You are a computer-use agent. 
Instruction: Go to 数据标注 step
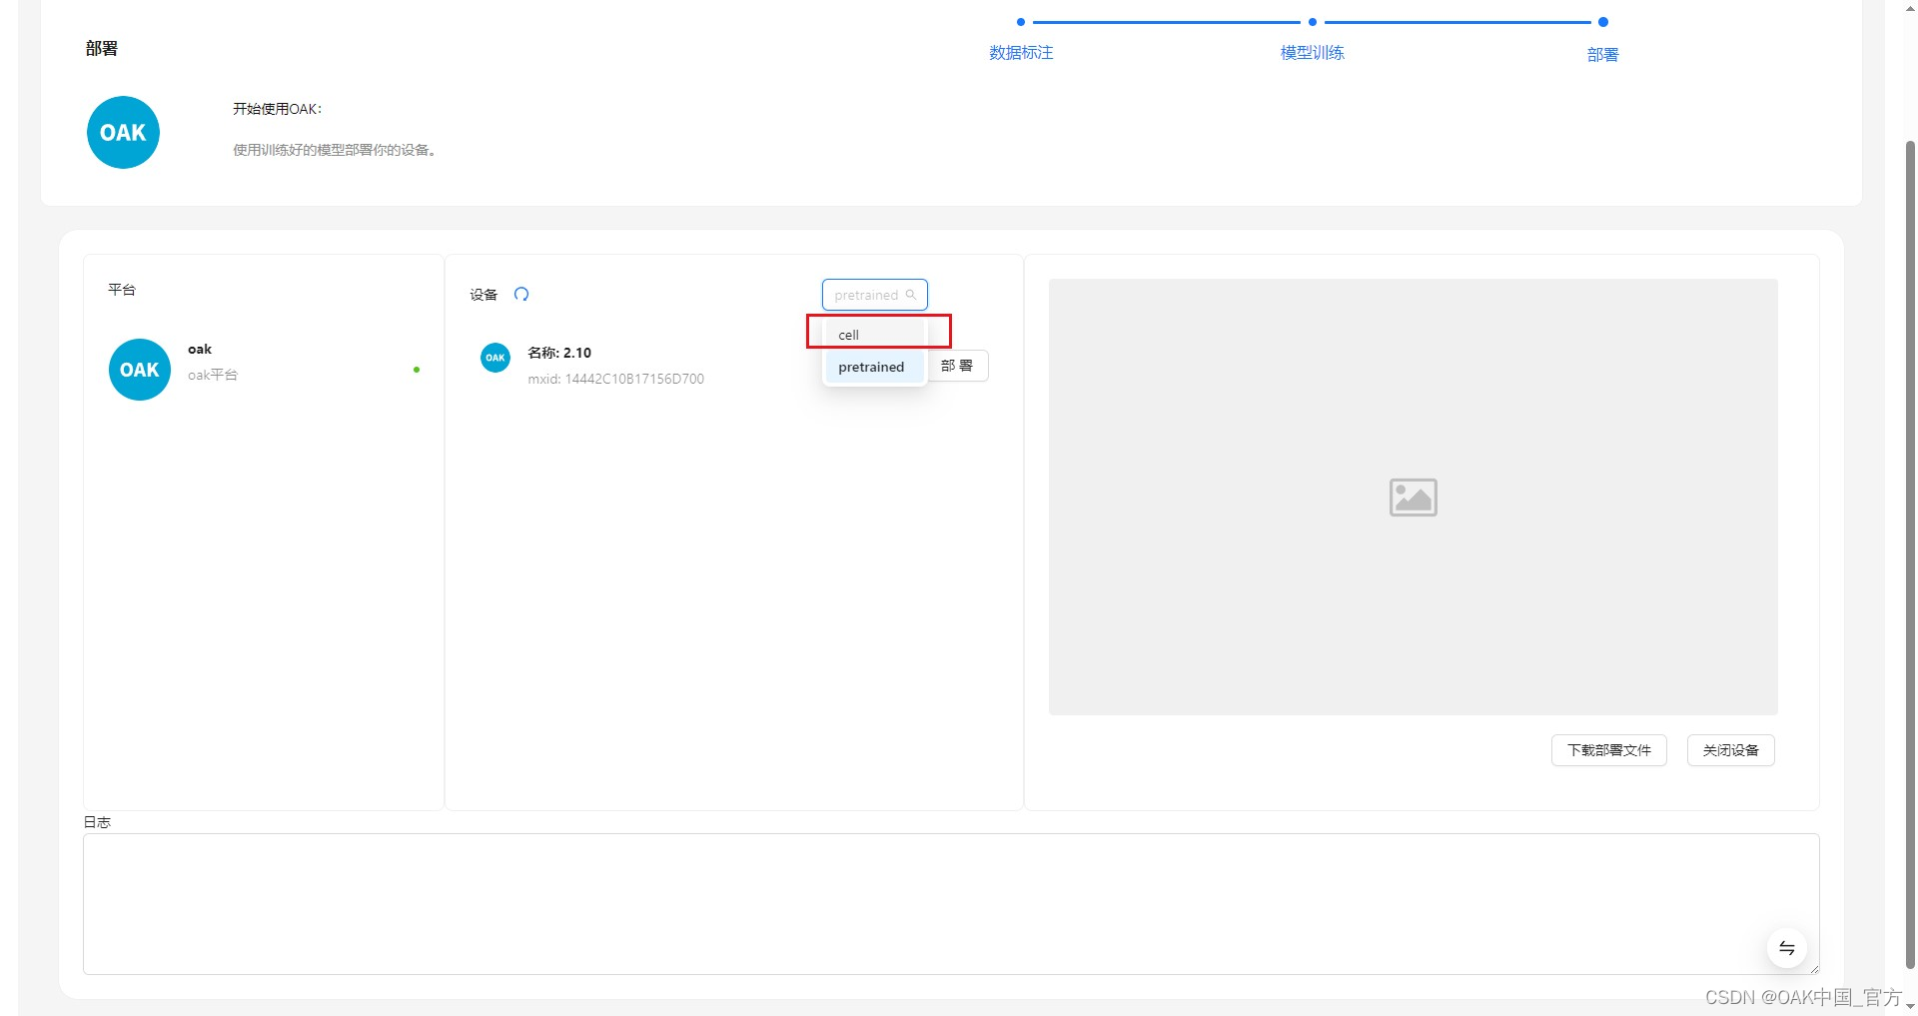pyautogui.click(x=1021, y=52)
